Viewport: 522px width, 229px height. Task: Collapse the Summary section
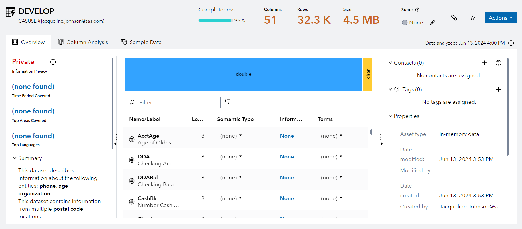15,158
